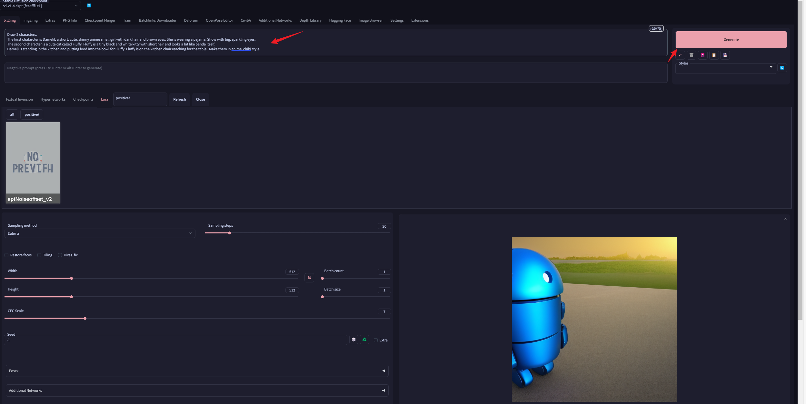Viewport: 806px width, 404px height.
Task: Select the epiNoiseoffset_v2 Lora card
Action: point(33,163)
